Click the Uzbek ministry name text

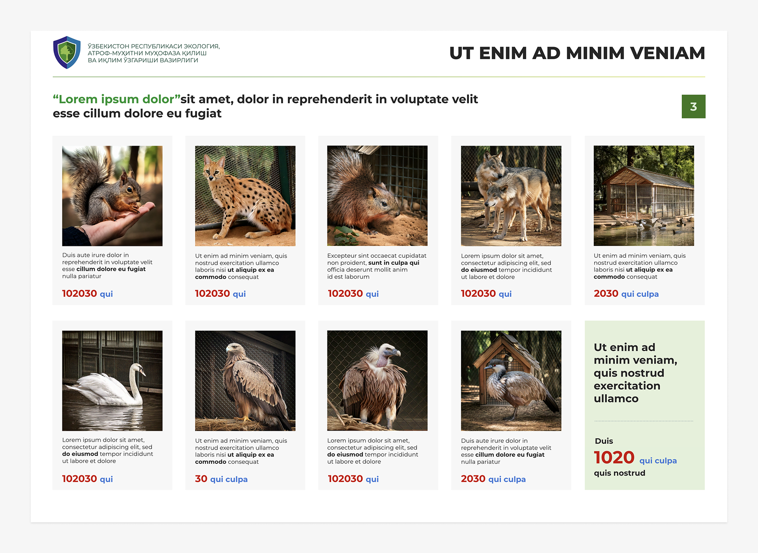pyautogui.click(x=154, y=53)
